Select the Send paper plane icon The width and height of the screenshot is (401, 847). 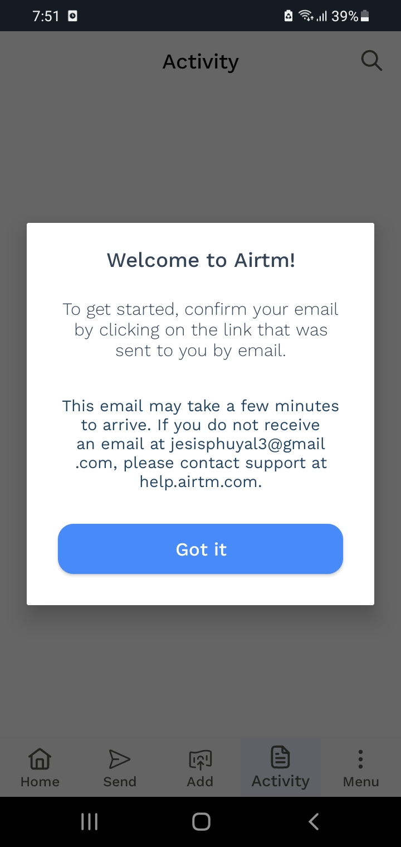[119, 759]
